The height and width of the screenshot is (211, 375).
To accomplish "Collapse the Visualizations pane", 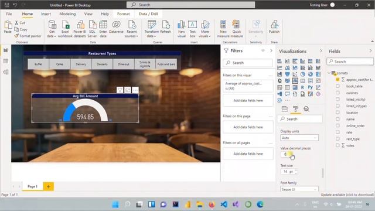I will pyautogui.click(x=321, y=51).
